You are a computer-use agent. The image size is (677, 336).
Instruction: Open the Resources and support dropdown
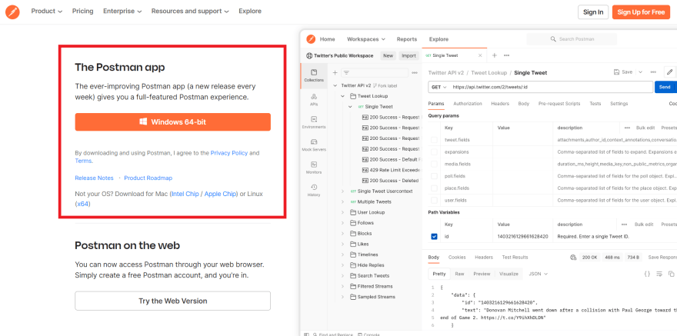(190, 12)
